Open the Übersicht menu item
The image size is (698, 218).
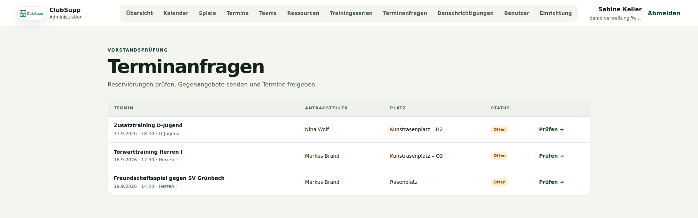pyautogui.click(x=140, y=13)
